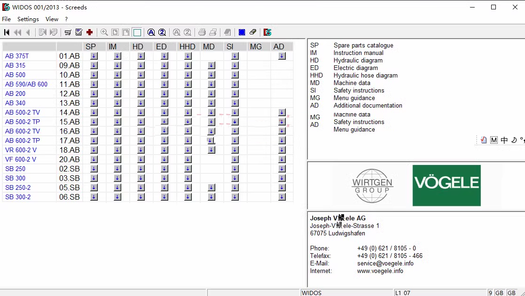Click the blue magnifier '2' search icon
The image size is (525, 296).
(x=162, y=32)
